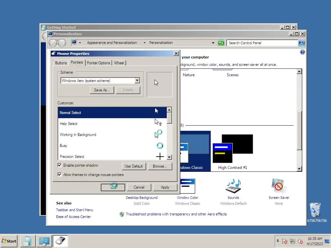The width and height of the screenshot is (331, 248).
Task: Click themes list scroll up arrow
Action: (299, 71)
